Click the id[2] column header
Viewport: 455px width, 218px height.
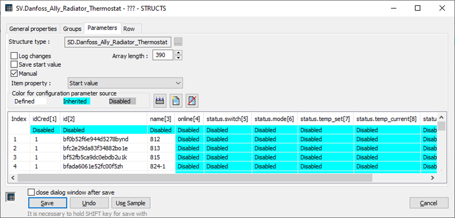tap(104, 119)
